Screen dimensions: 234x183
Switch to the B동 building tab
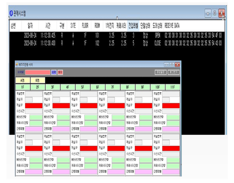(x=38, y=80)
